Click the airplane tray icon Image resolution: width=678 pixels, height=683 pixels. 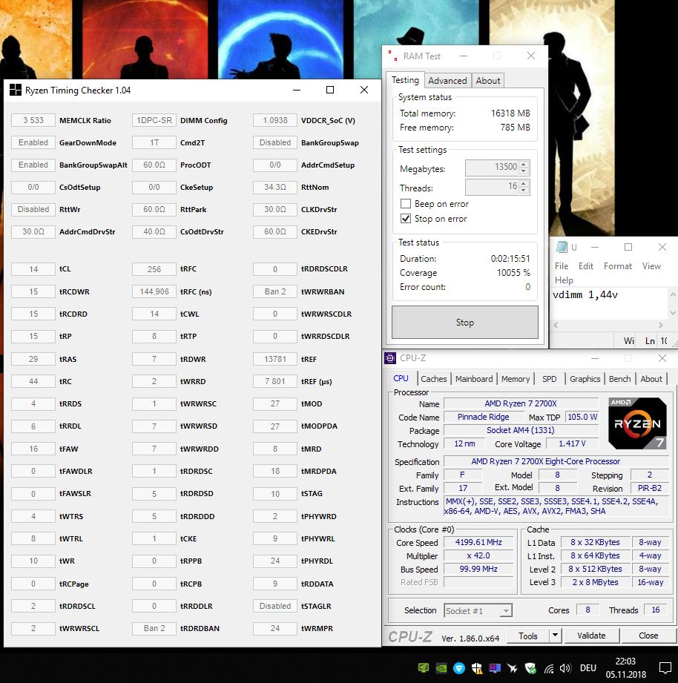click(513, 667)
